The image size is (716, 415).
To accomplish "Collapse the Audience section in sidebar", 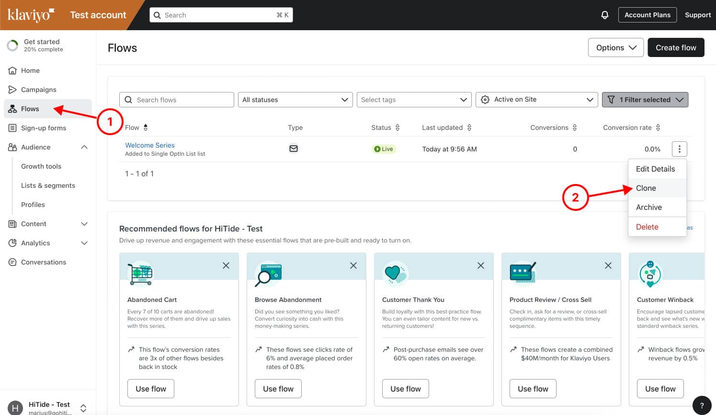I will pyautogui.click(x=84, y=147).
